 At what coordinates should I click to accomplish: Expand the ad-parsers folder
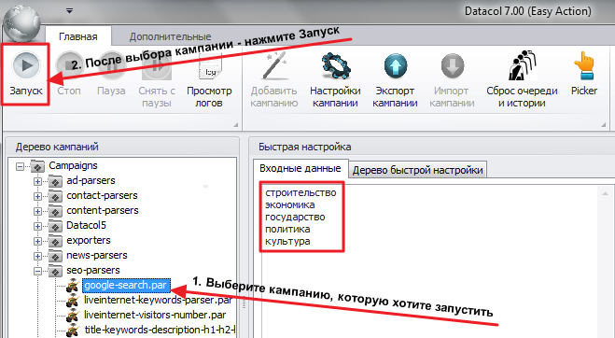pyautogui.click(x=37, y=181)
